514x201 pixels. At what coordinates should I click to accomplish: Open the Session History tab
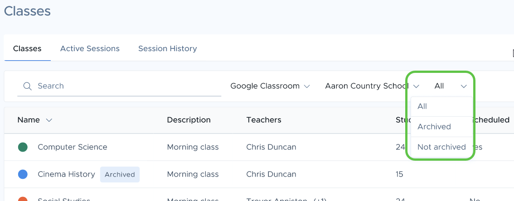pyautogui.click(x=168, y=49)
